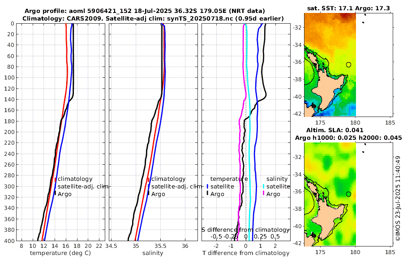Select black Argo legend marker in temperature panel
This screenshot has width=403, height=259.
[56, 194]
